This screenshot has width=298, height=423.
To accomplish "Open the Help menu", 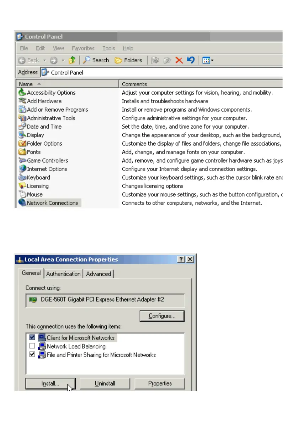I will [x=128, y=48].
